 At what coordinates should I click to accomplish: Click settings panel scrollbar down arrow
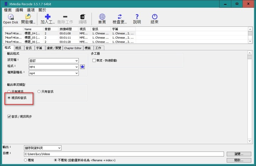[250, 141]
